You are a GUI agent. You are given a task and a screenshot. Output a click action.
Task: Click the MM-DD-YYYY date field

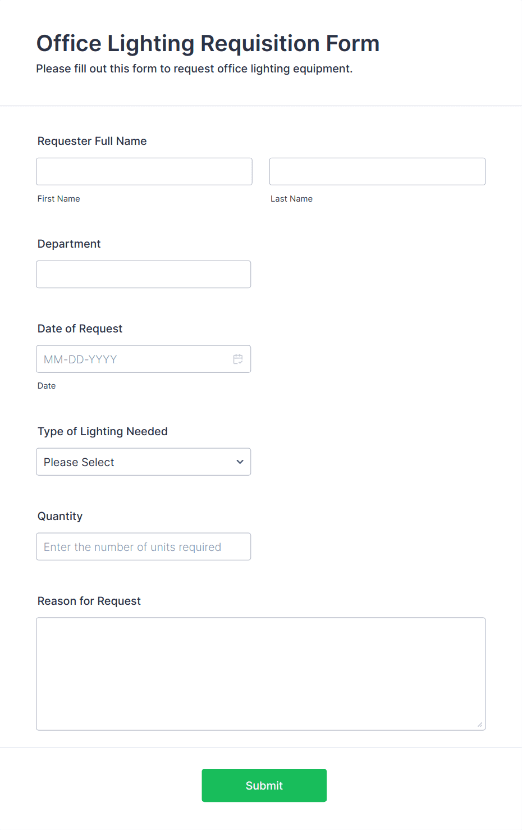pyautogui.click(x=144, y=359)
